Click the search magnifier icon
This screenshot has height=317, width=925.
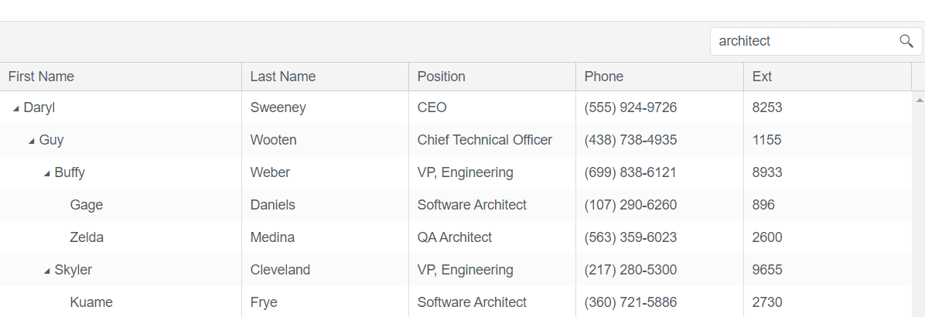[x=906, y=41]
